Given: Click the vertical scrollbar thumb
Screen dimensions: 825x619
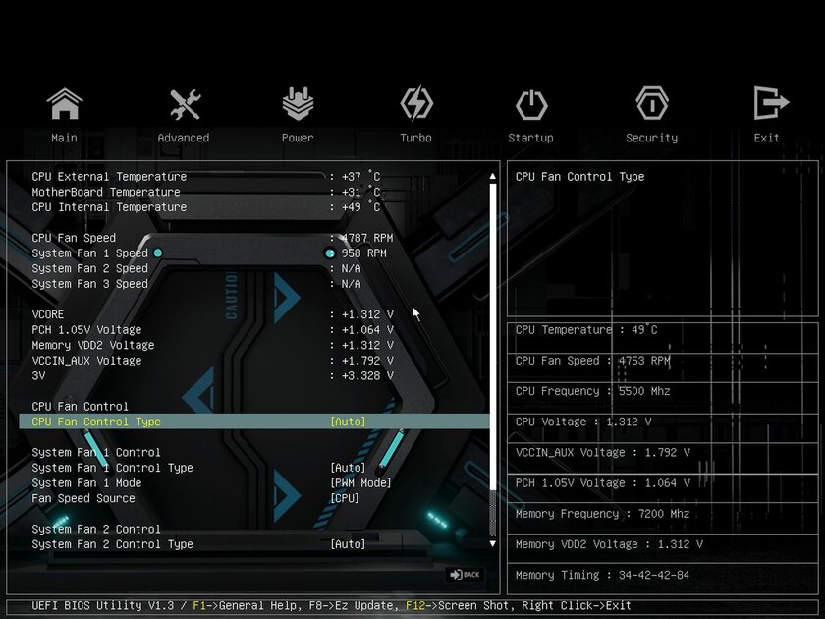Looking at the screenshot, I should pos(493,335).
